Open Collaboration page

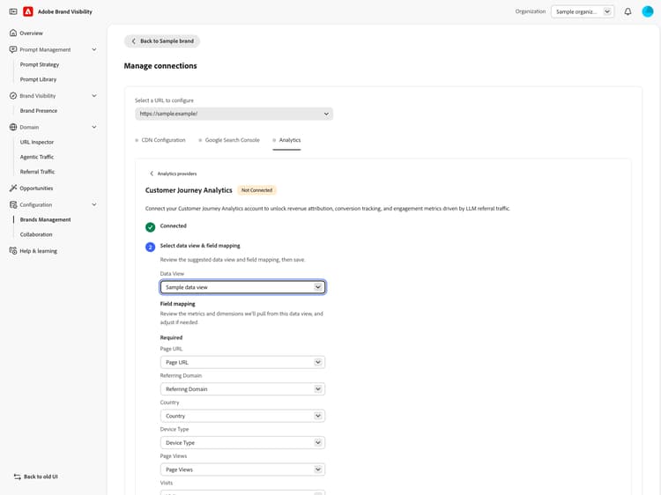[x=36, y=234]
